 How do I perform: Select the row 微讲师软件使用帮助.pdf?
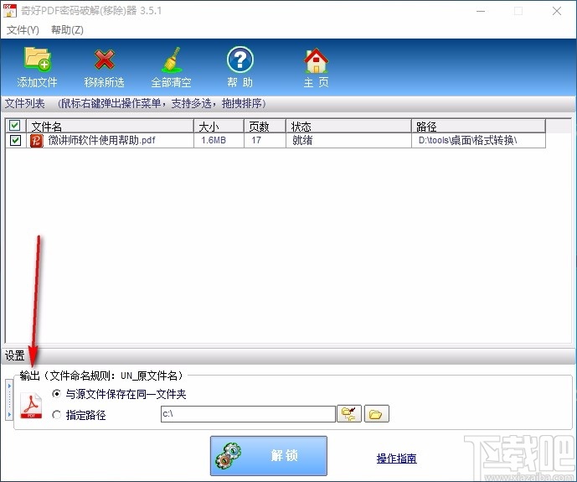(x=276, y=140)
